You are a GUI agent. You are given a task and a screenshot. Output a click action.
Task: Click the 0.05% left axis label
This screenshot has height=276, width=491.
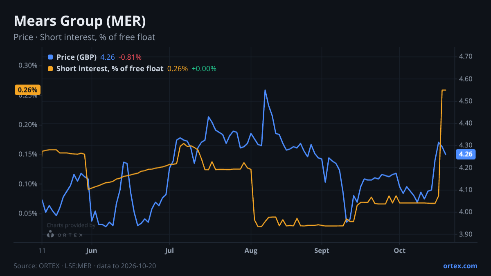coord(28,213)
